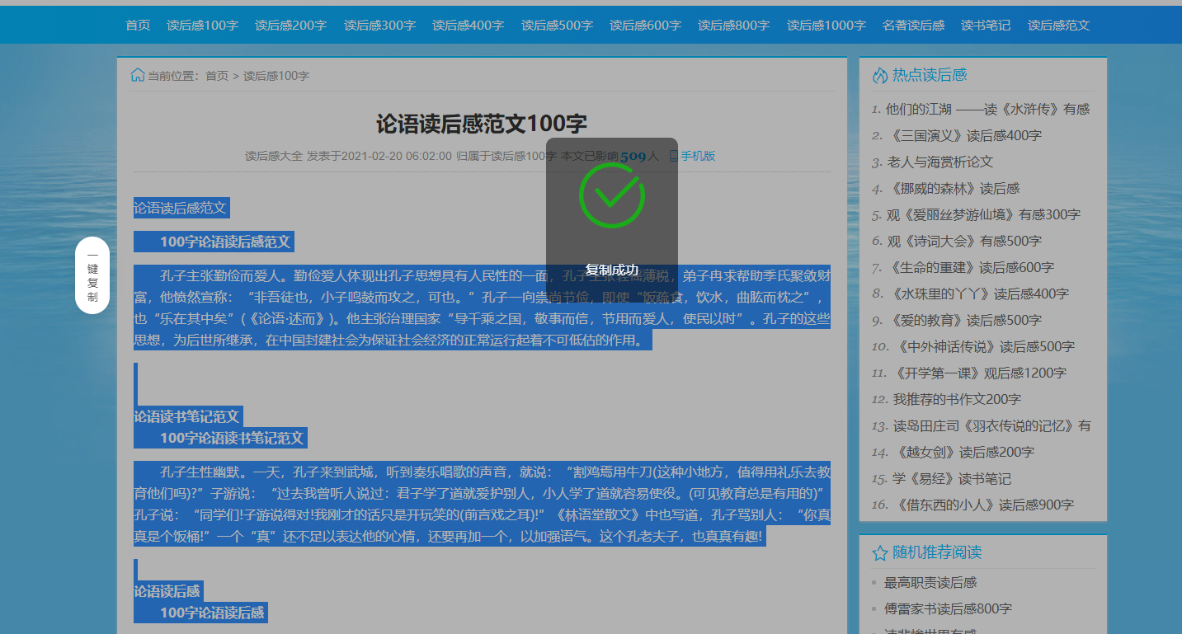
Task: Open the 手机版 link
Action: pos(698,156)
